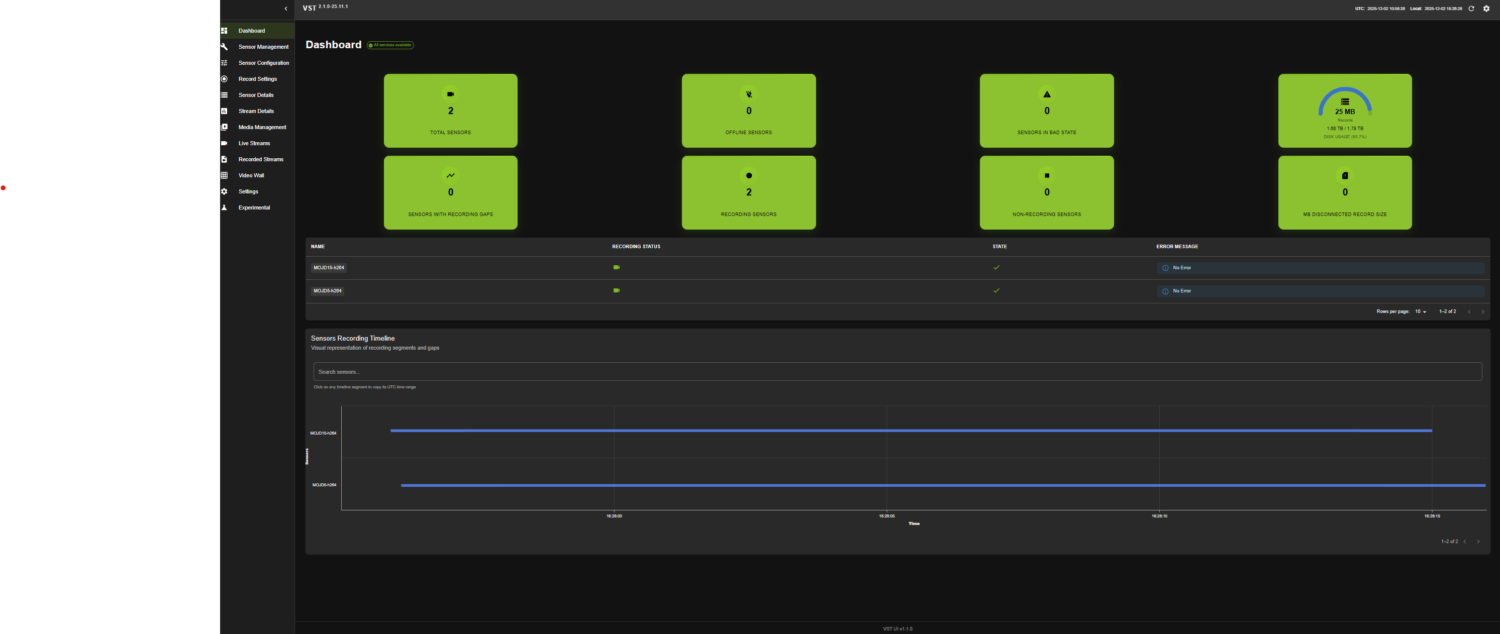Click the refresh icon in top bar
Viewport: 1500px width, 634px height.
click(x=1471, y=9)
